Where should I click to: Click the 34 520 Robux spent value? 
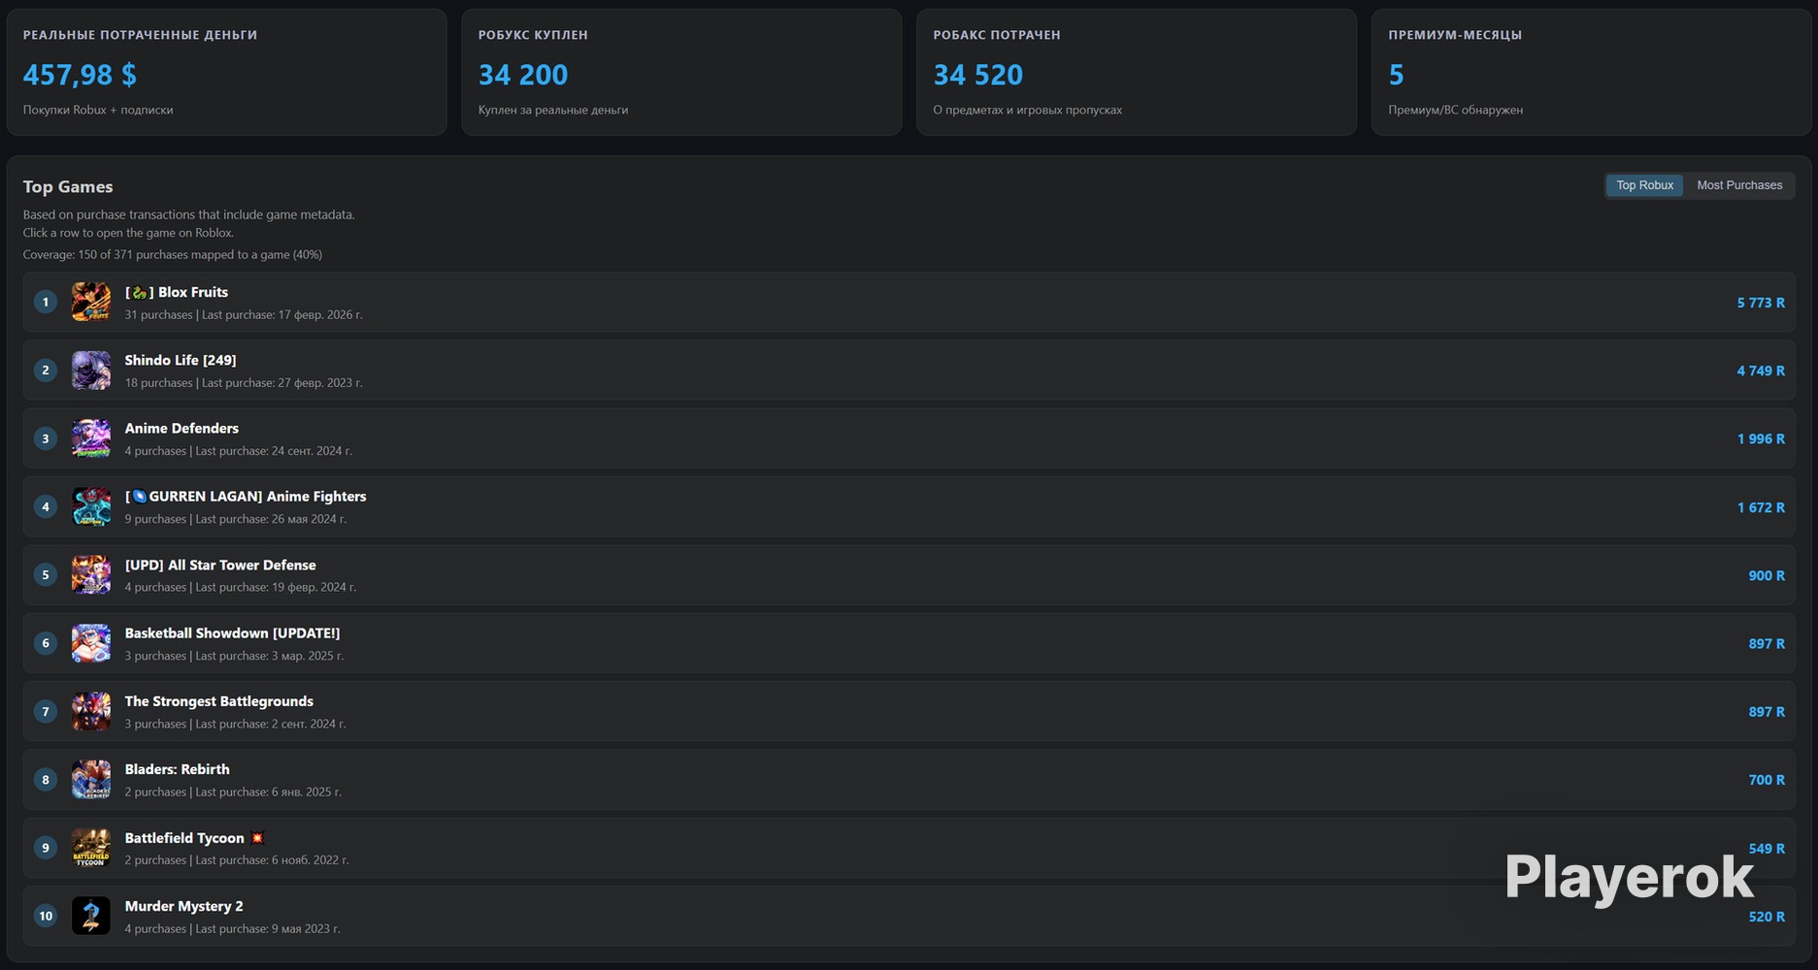978,75
